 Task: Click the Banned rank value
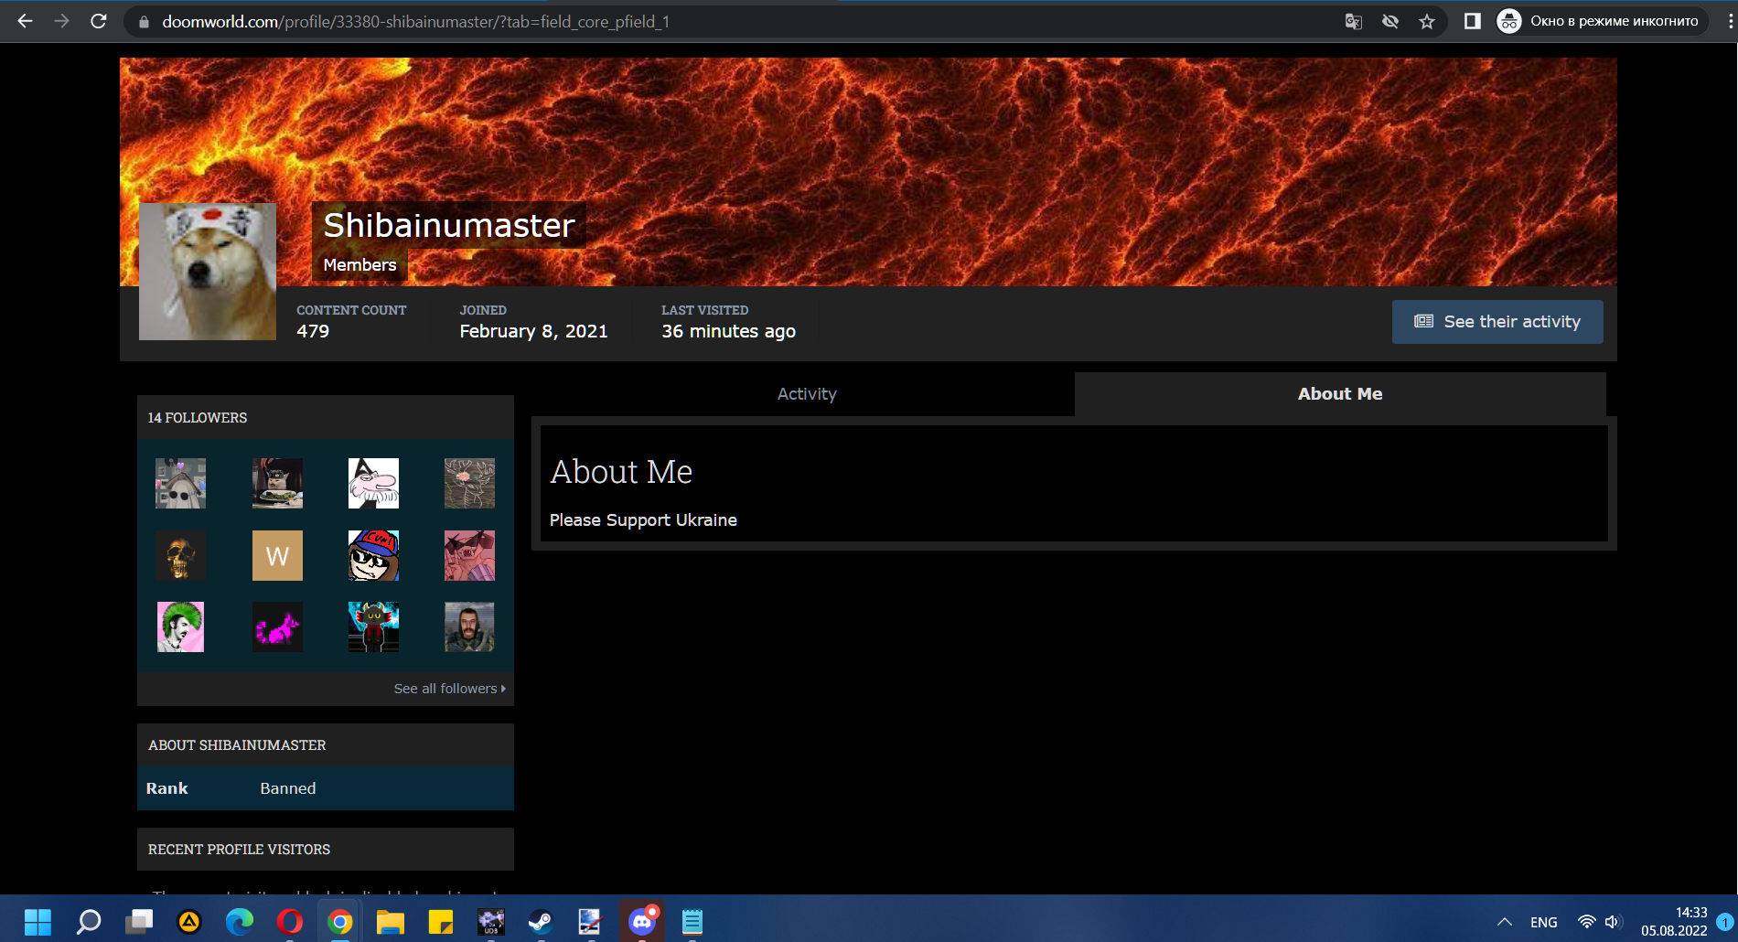(x=288, y=788)
